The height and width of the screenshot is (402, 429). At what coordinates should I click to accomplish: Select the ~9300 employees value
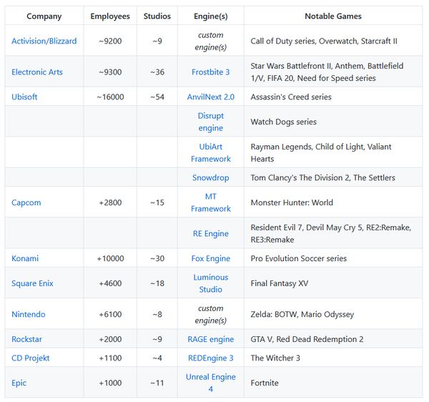pyautogui.click(x=110, y=72)
